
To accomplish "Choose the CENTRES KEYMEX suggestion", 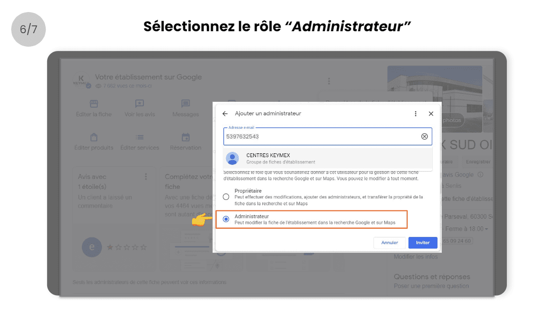I will tap(327, 158).
